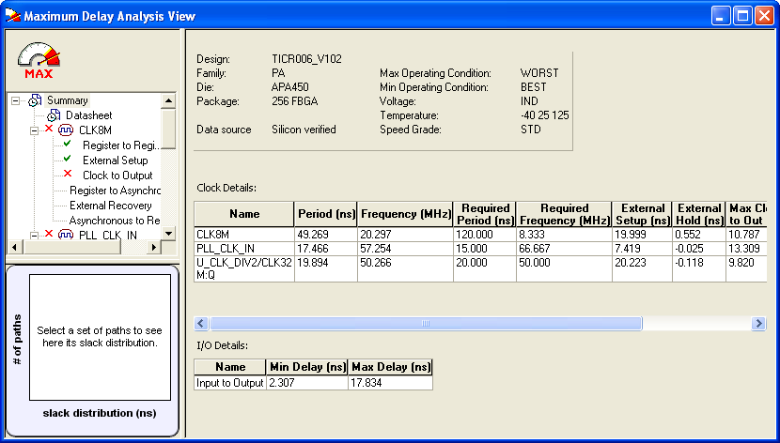The height and width of the screenshot is (443, 780).
Task: Click the PLL_CLK_IN clock waveform icon
Action: (x=66, y=235)
